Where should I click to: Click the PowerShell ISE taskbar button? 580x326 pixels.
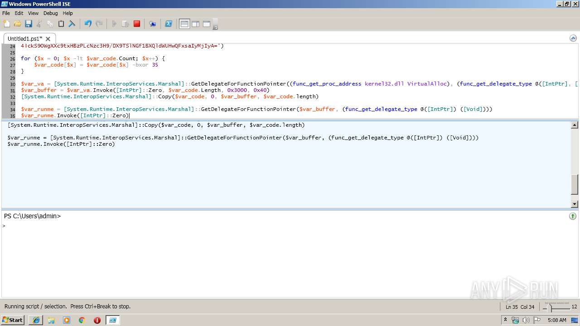pyautogui.click(x=112, y=320)
